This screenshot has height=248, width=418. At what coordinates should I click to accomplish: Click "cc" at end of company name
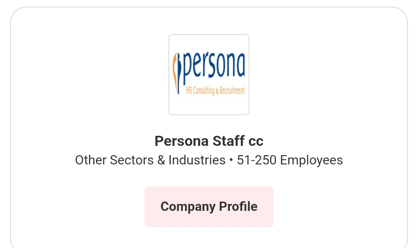(x=256, y=142)
